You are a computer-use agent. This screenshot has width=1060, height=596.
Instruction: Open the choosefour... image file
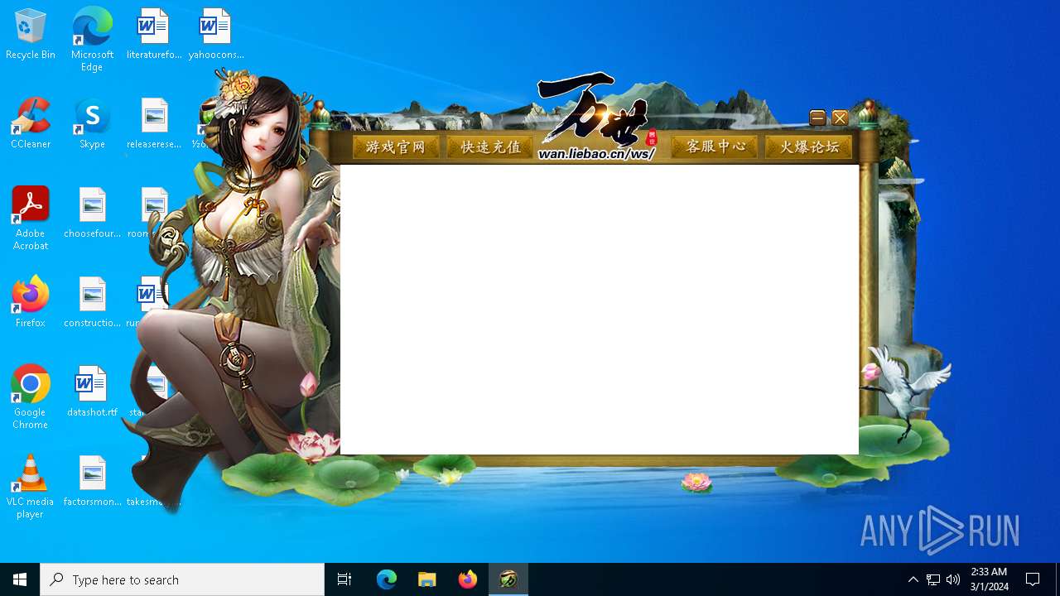[x=92, y=214]
